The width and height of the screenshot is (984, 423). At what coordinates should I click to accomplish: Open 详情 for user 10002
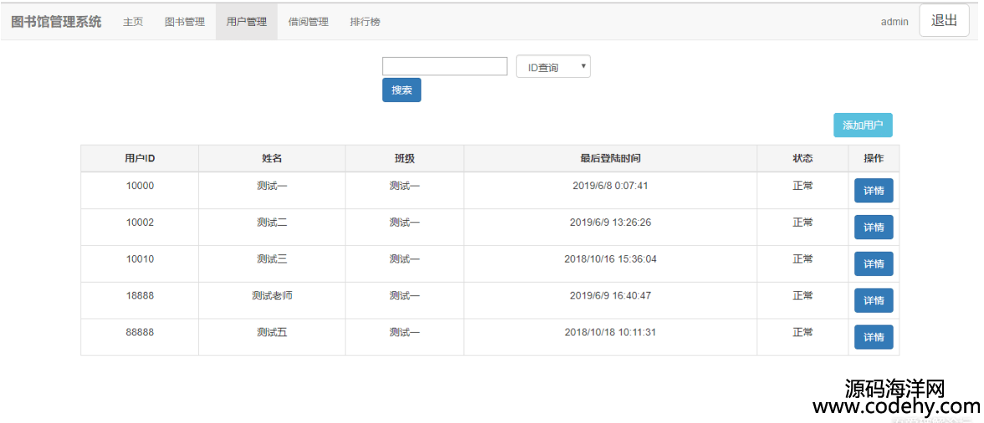[874, 227]
